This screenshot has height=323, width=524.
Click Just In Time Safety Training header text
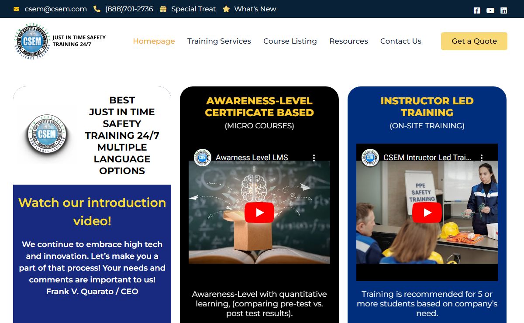(x=79, y=41)
